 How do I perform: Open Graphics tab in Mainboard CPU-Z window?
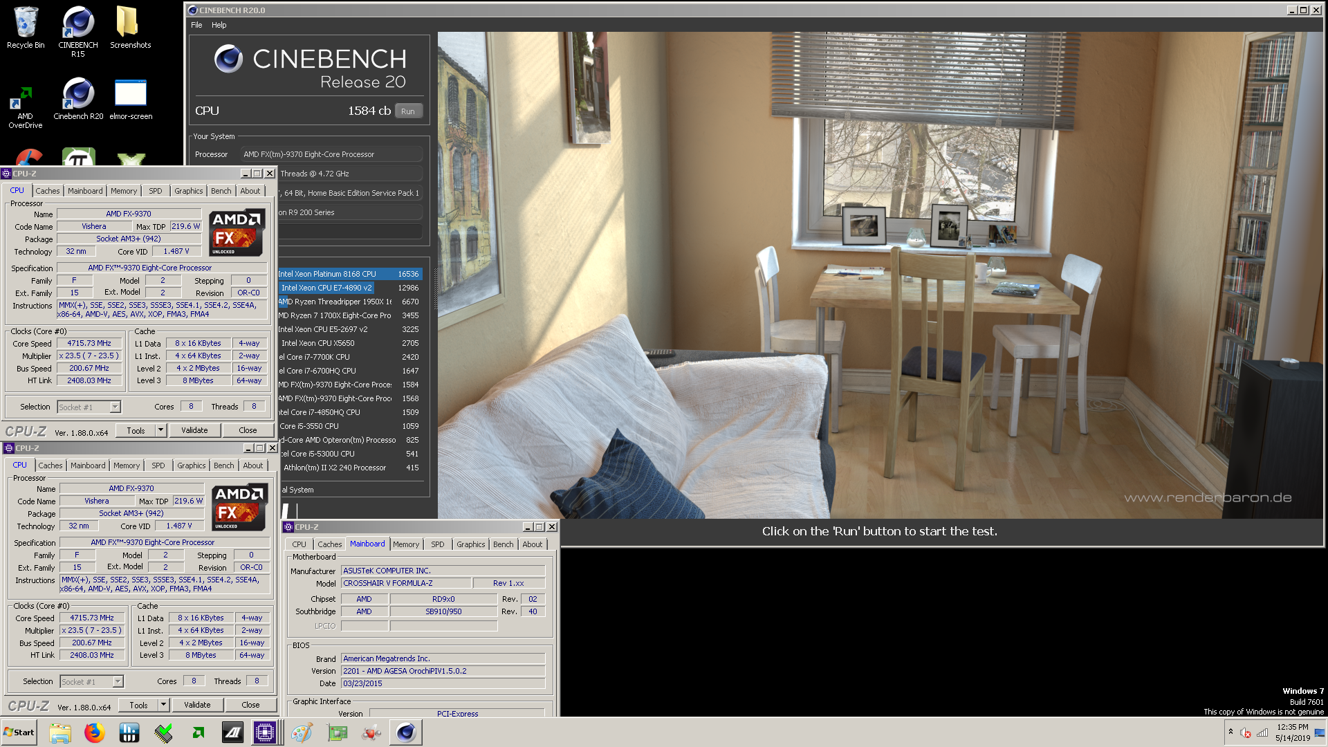[x=470, y=544]
